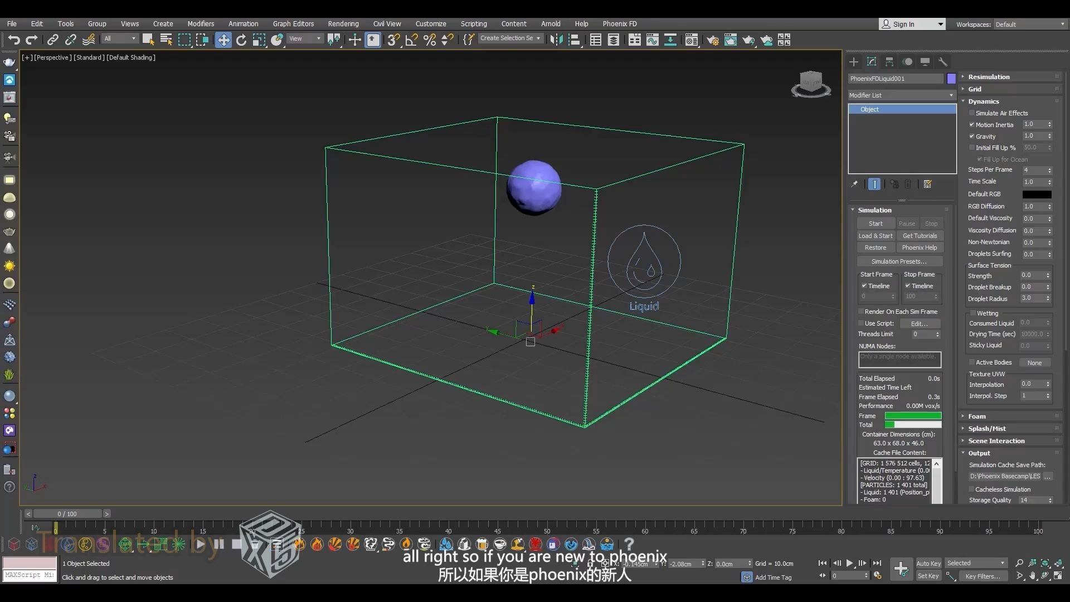This screenshot has width=1070, height=602.
Task: Open the Render Setup teapot icon
Action: (x=713, y=40)
